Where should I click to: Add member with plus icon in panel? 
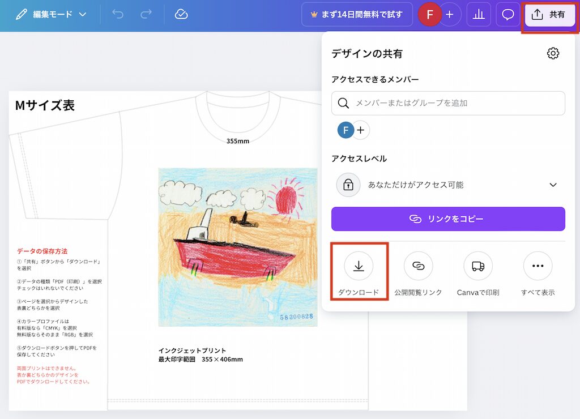tap(361, 130)
